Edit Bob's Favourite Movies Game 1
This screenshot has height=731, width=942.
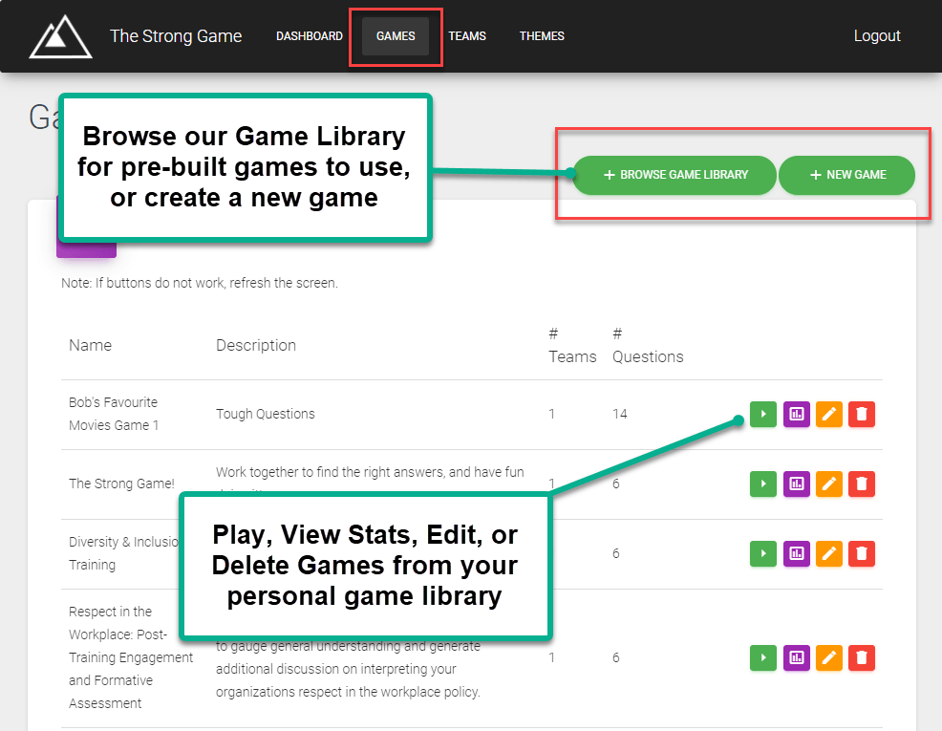[x=828, y=414]
